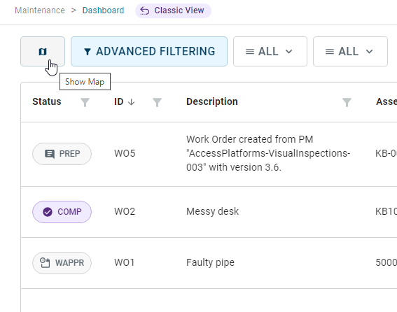Open Maintenance breadcrumb
This screenshot has height=312, width=397.
click(40, 10)
